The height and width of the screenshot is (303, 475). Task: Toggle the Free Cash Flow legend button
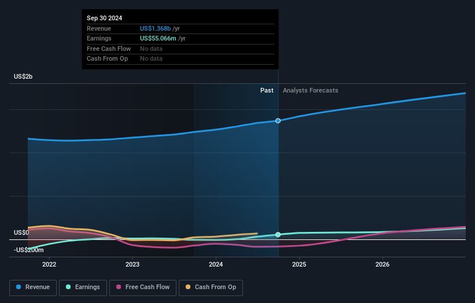point(143,287)
